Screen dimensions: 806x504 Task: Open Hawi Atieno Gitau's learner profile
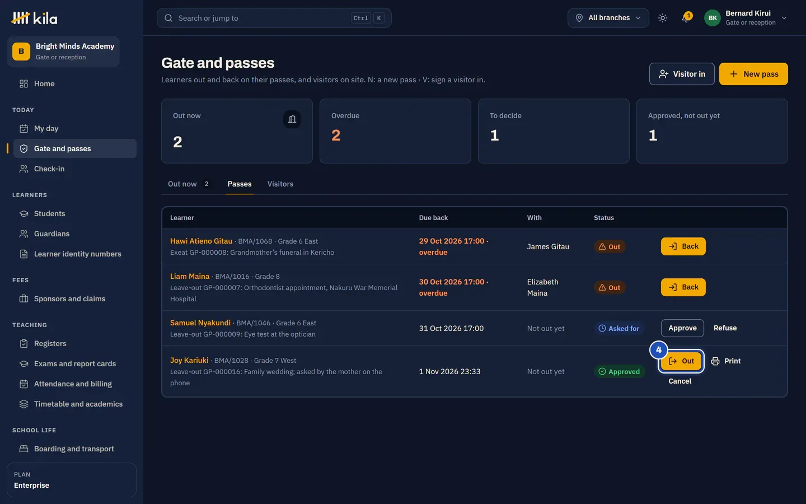click(x=201, y=241)
